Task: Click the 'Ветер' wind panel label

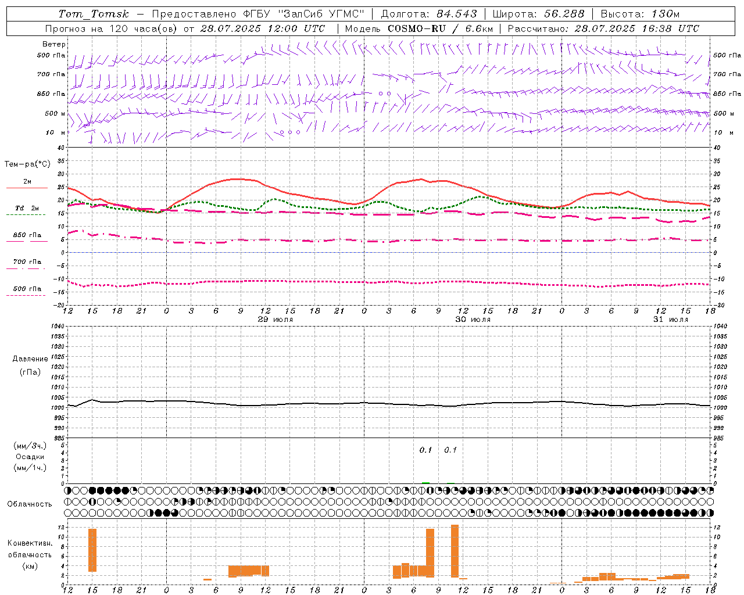Action: pos(54,44)
